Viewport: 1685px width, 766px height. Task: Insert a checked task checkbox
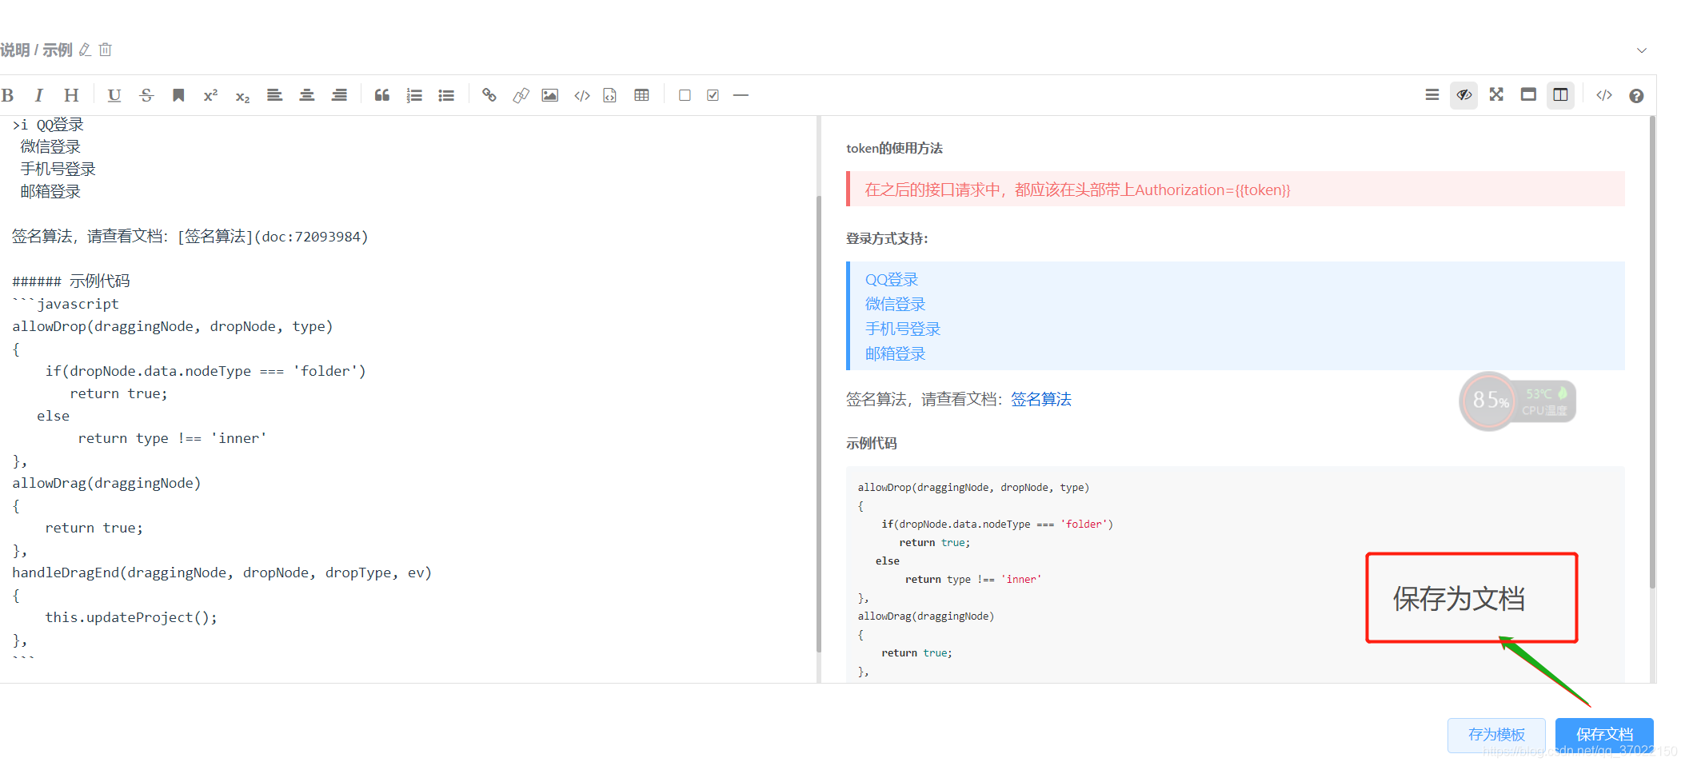click(x=713, y=95)
